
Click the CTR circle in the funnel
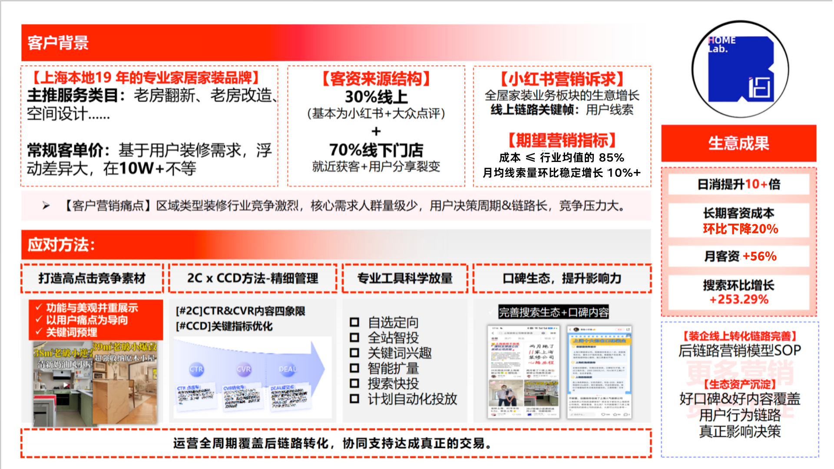(196, 370)
